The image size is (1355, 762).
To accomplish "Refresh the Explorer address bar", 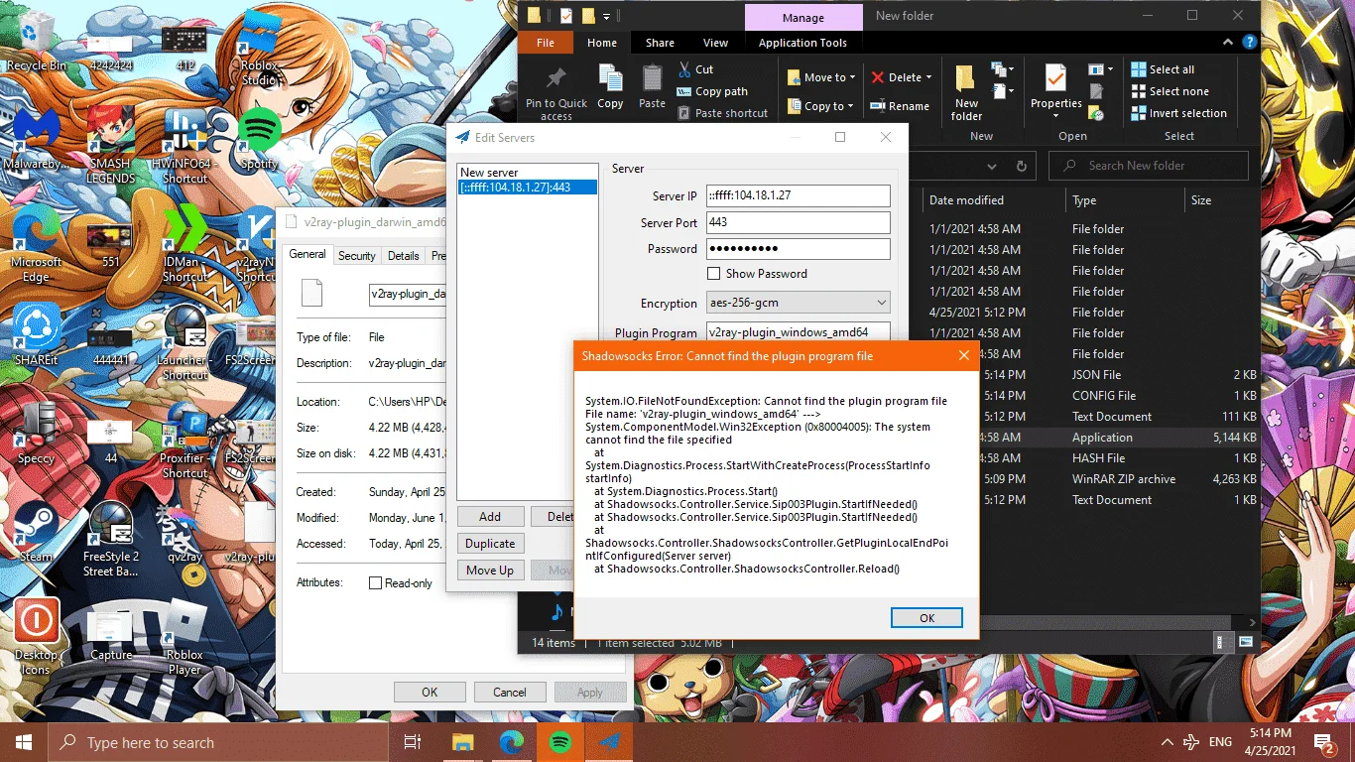I will [x=1022, y=166].
